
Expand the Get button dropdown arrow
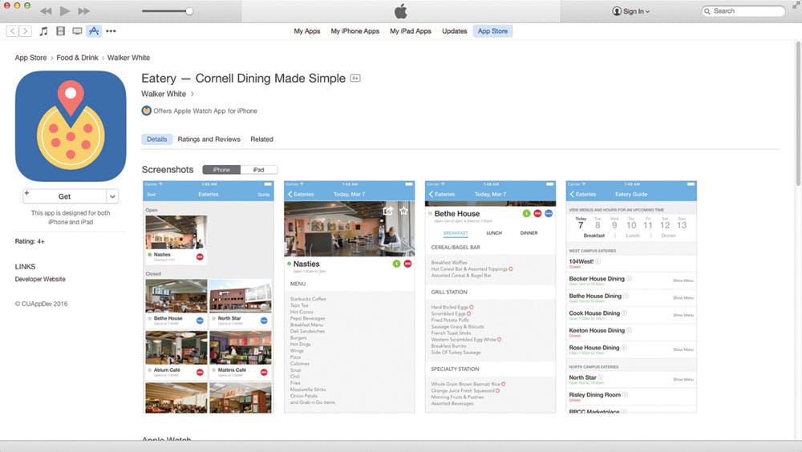tap(112, 196)
